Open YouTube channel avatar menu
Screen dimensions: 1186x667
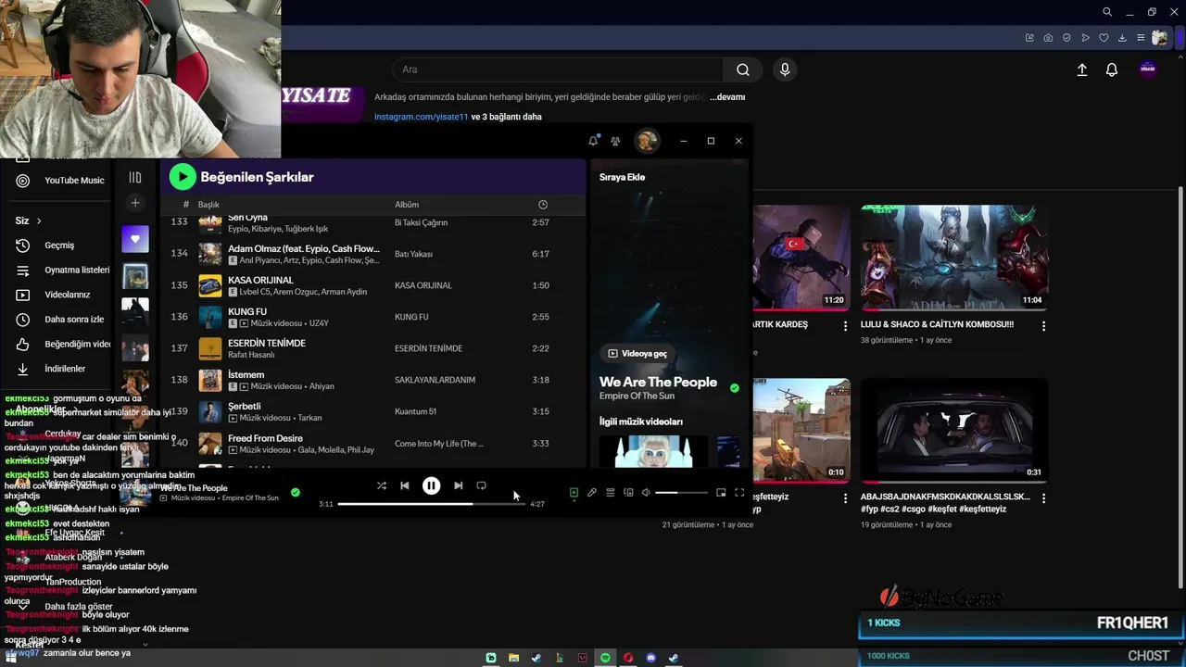(1148, 69)
